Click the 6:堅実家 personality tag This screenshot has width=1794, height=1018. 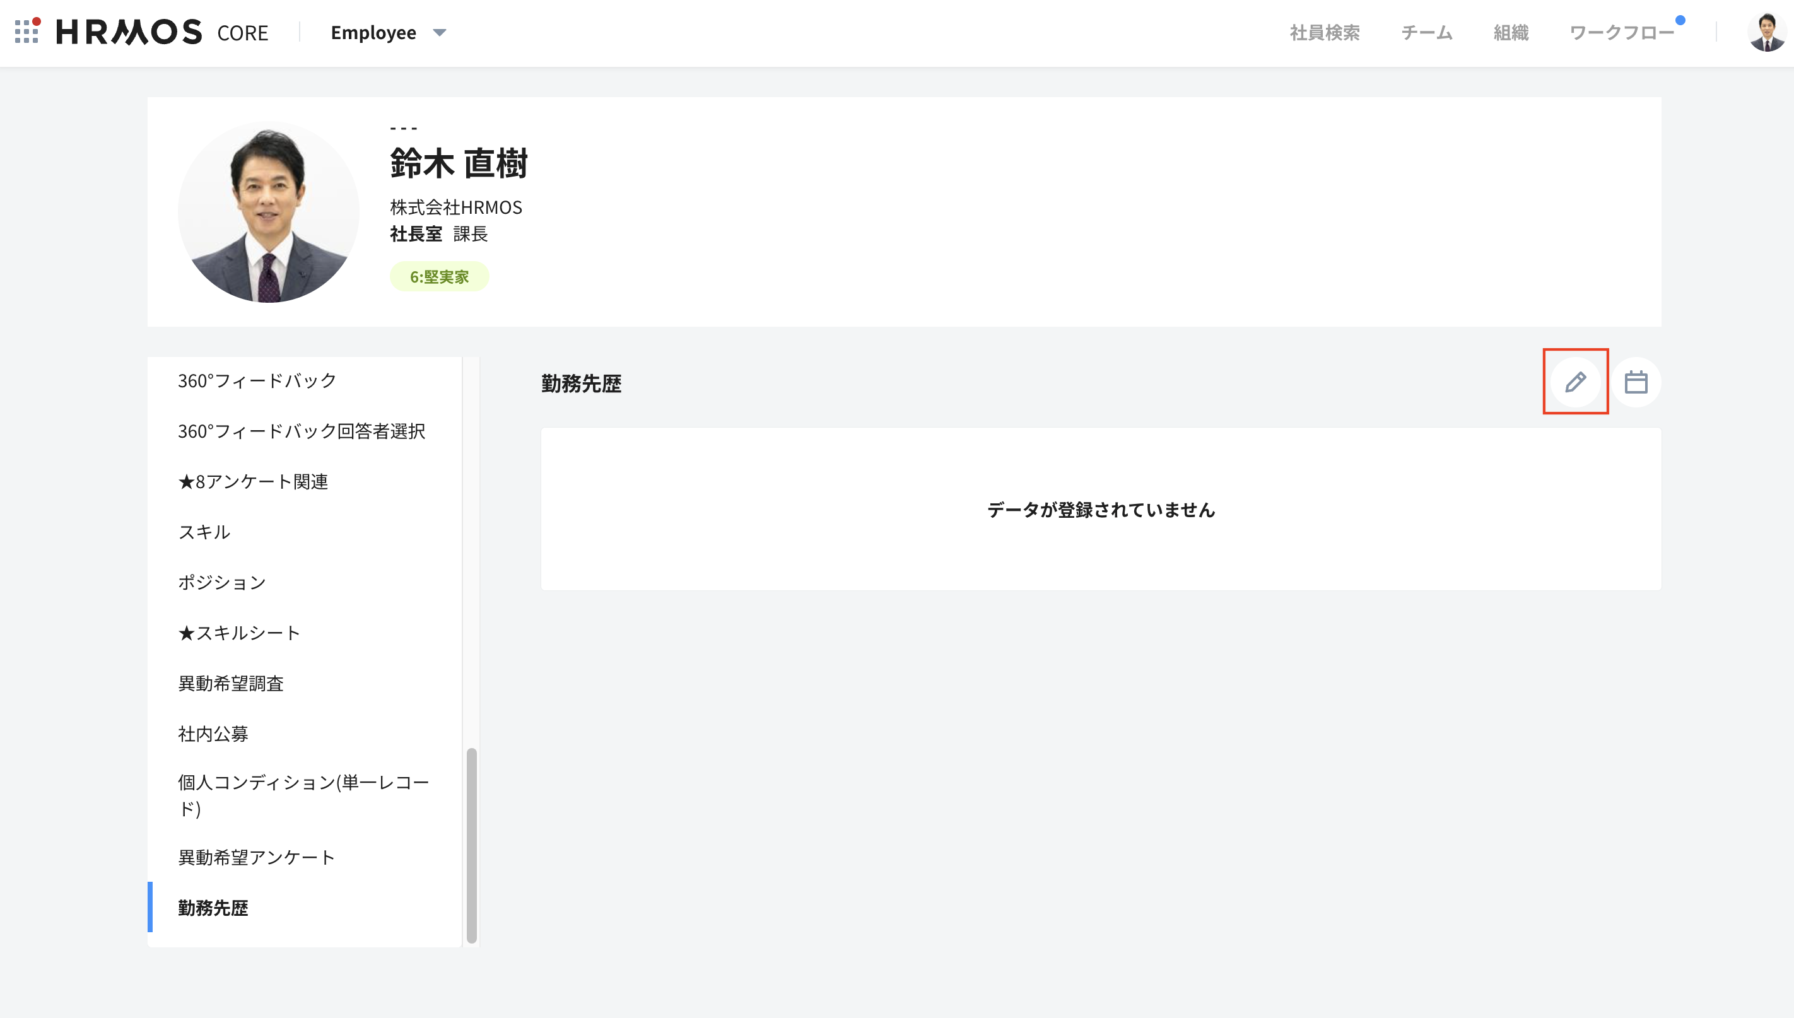439,277
